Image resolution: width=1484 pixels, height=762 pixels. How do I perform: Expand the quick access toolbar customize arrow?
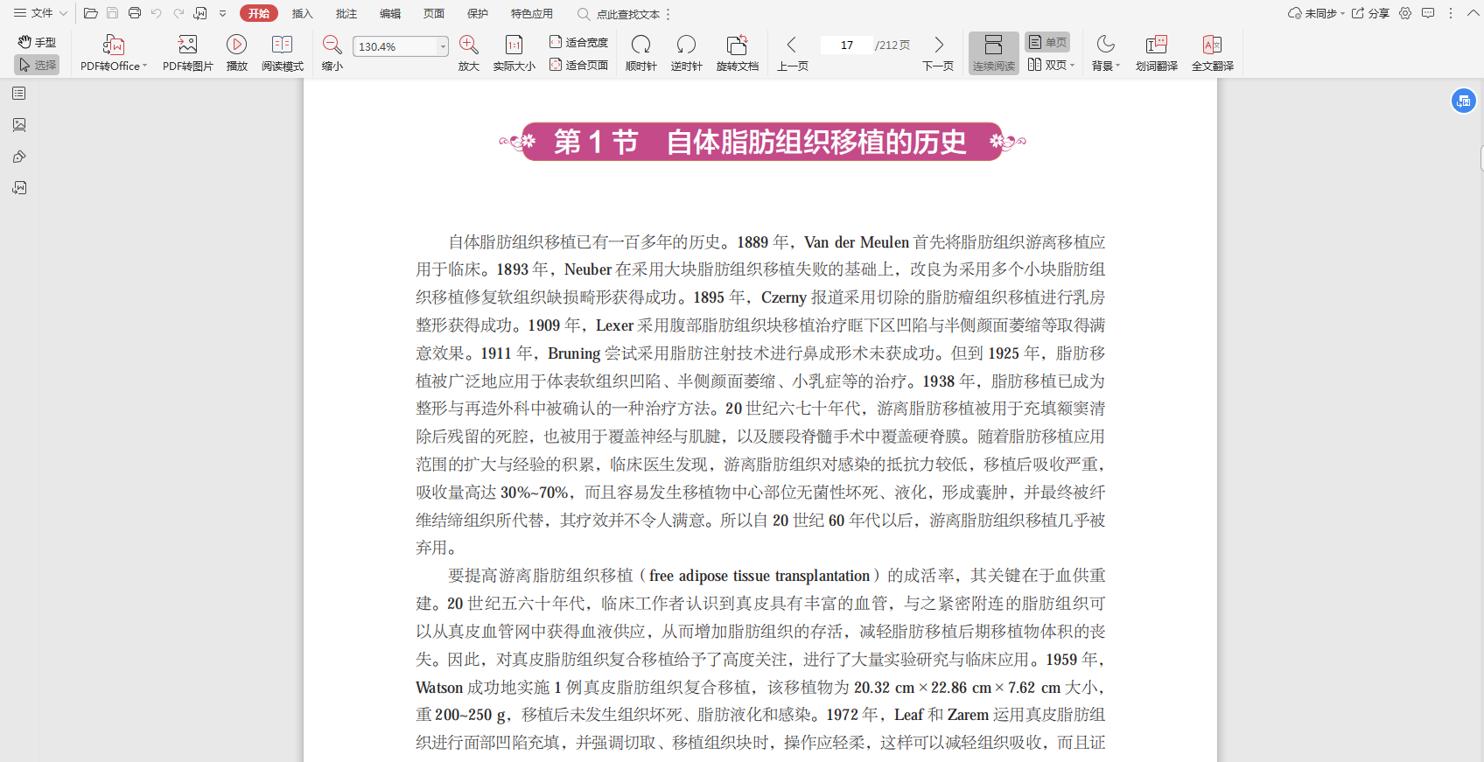tap(222, 14)
